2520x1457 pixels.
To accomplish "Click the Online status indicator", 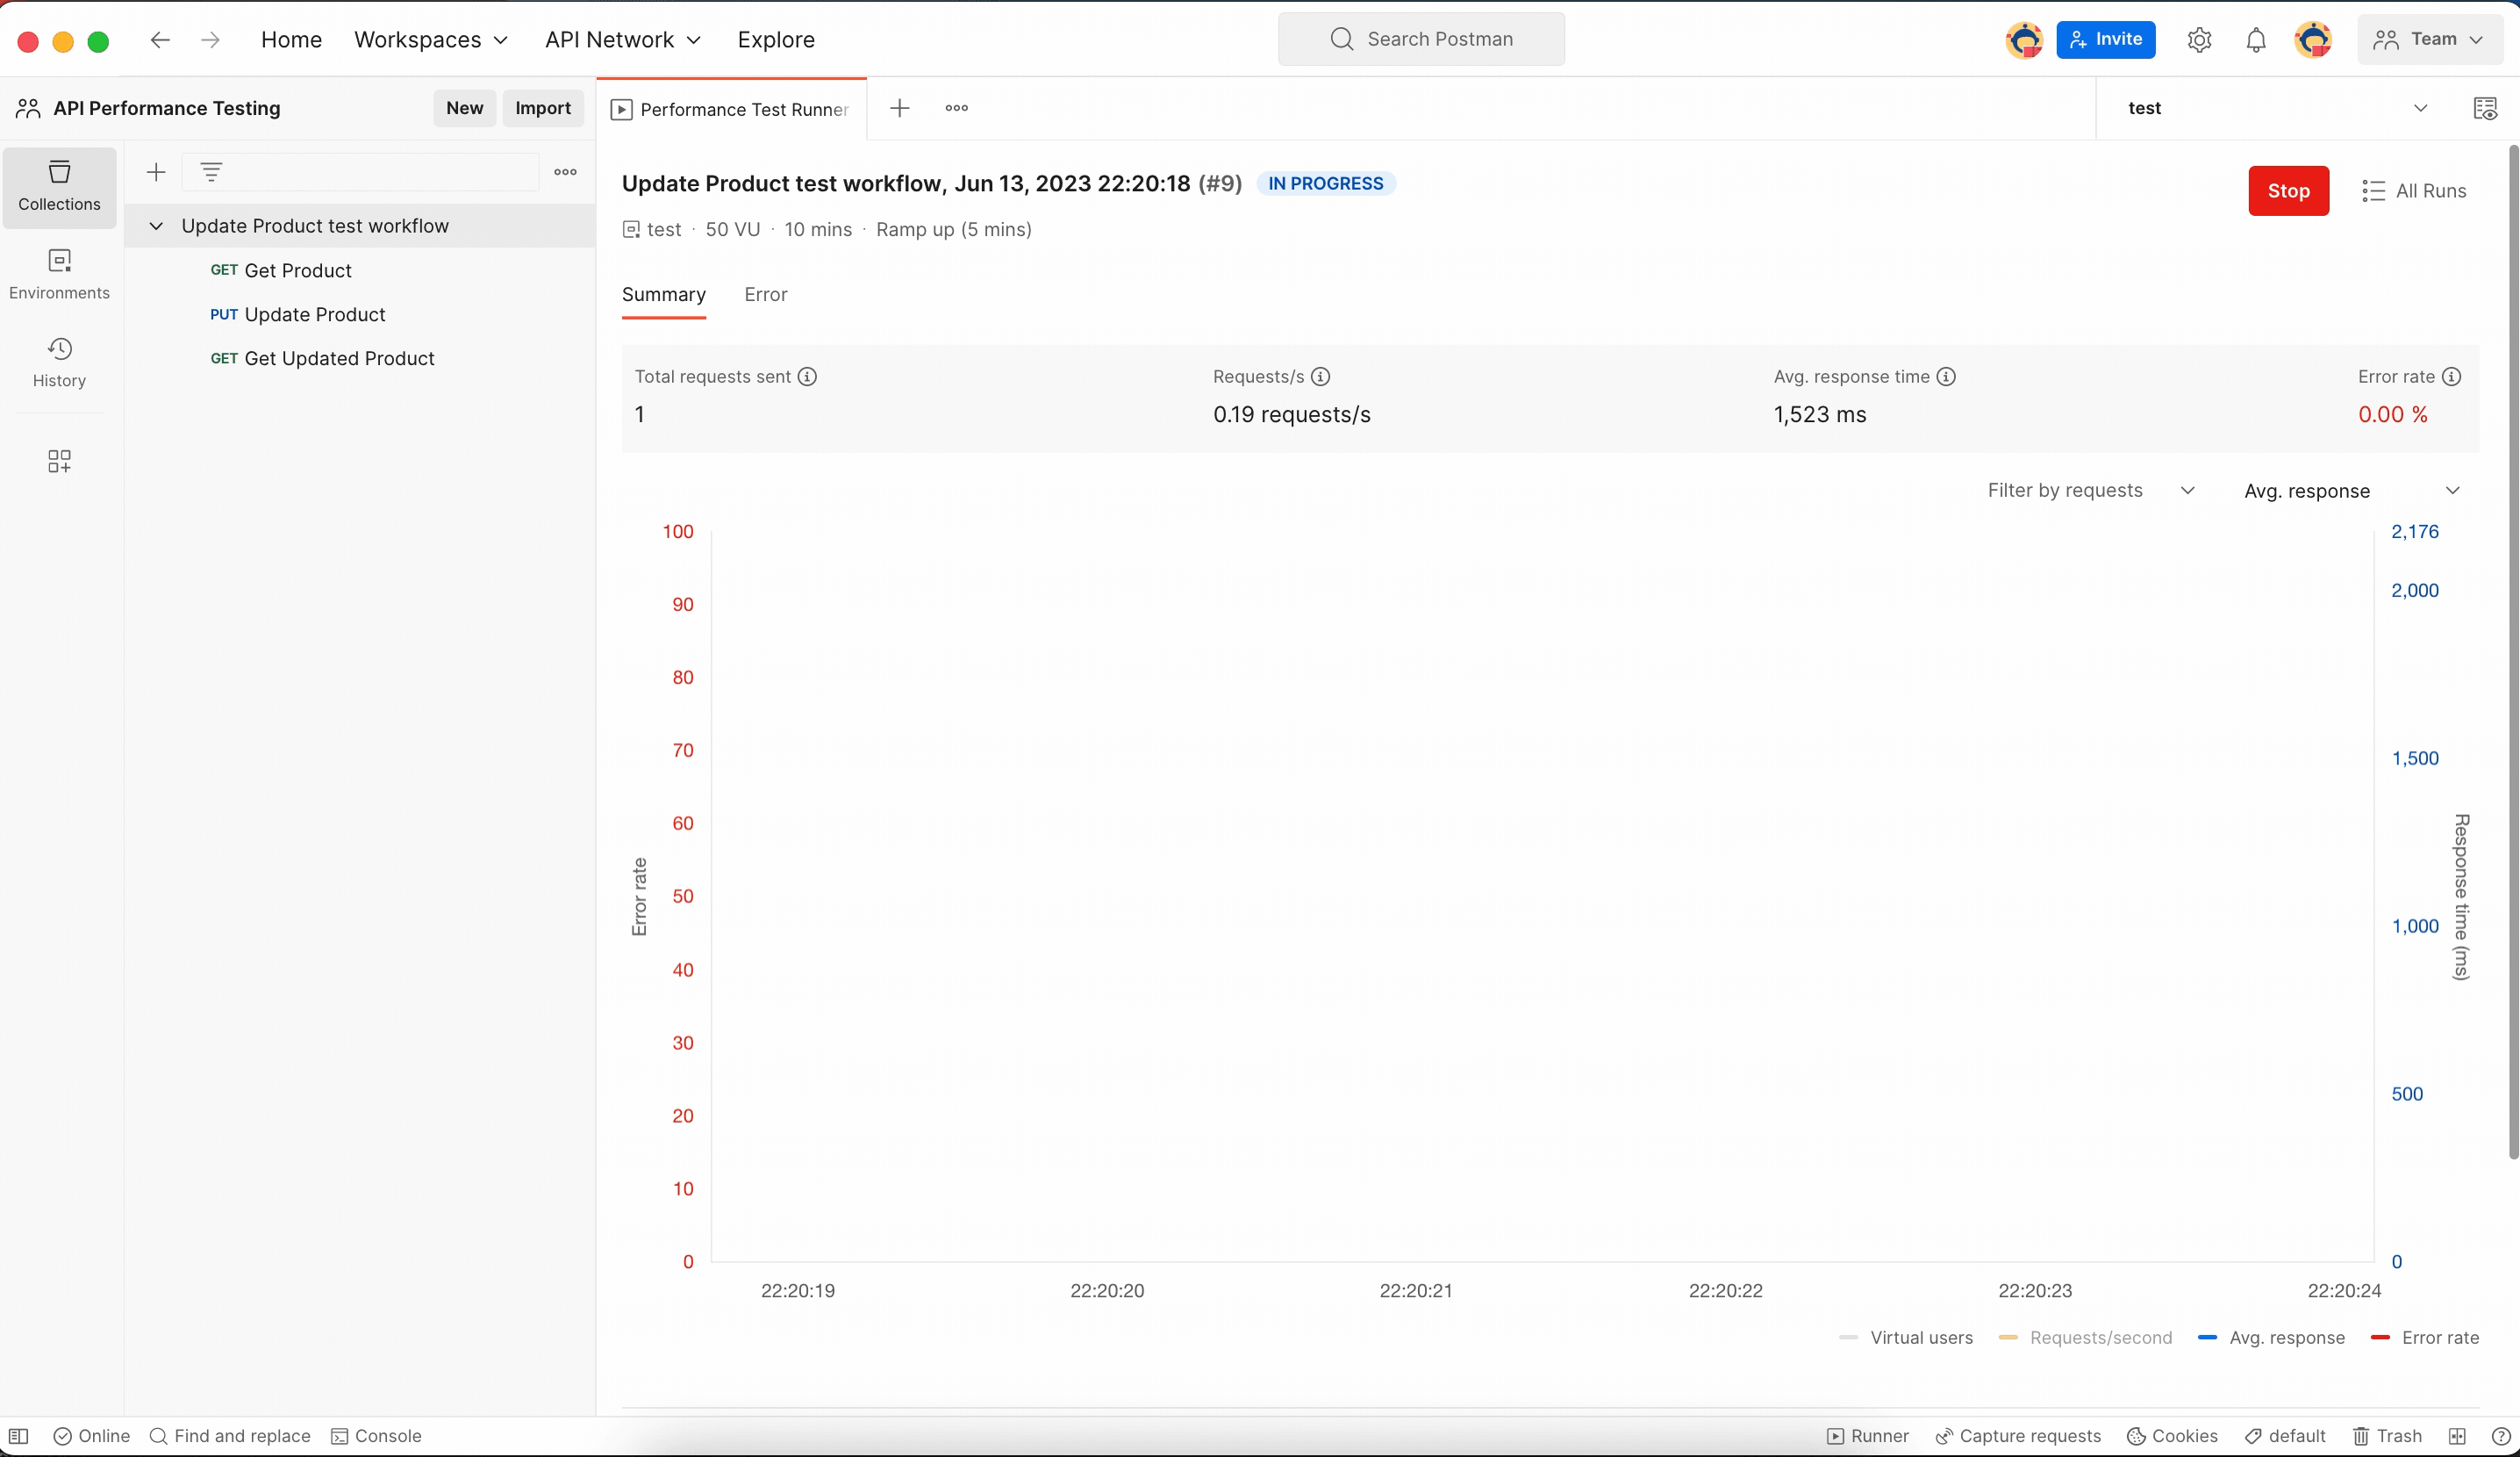I will (x=91, y=1436).
